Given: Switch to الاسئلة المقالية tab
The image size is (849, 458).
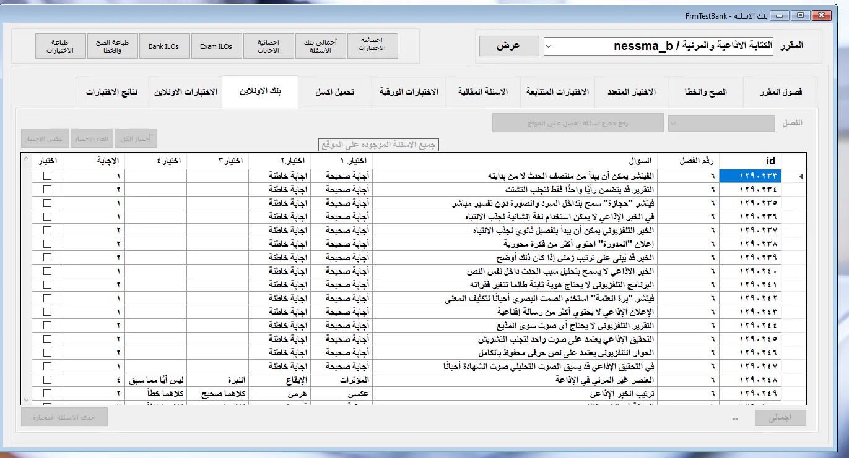Looking at the screenshot, I should pos(483,92).
